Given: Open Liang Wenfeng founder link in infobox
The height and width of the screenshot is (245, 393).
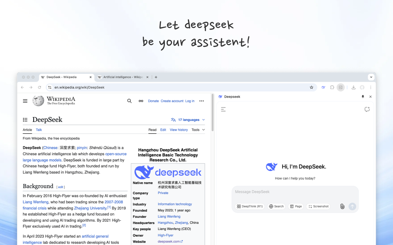Looking at the screenshot, I should coord(169,217).
